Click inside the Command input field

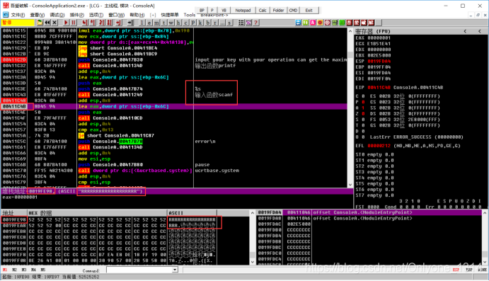139,270
